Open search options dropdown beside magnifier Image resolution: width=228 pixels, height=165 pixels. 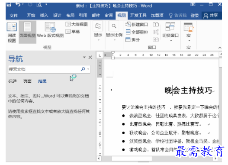coord(88,69)
